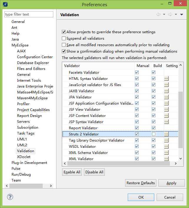Select Database Explorer in the tree
The image size is (189, 208).
click(x=33, y=63)
